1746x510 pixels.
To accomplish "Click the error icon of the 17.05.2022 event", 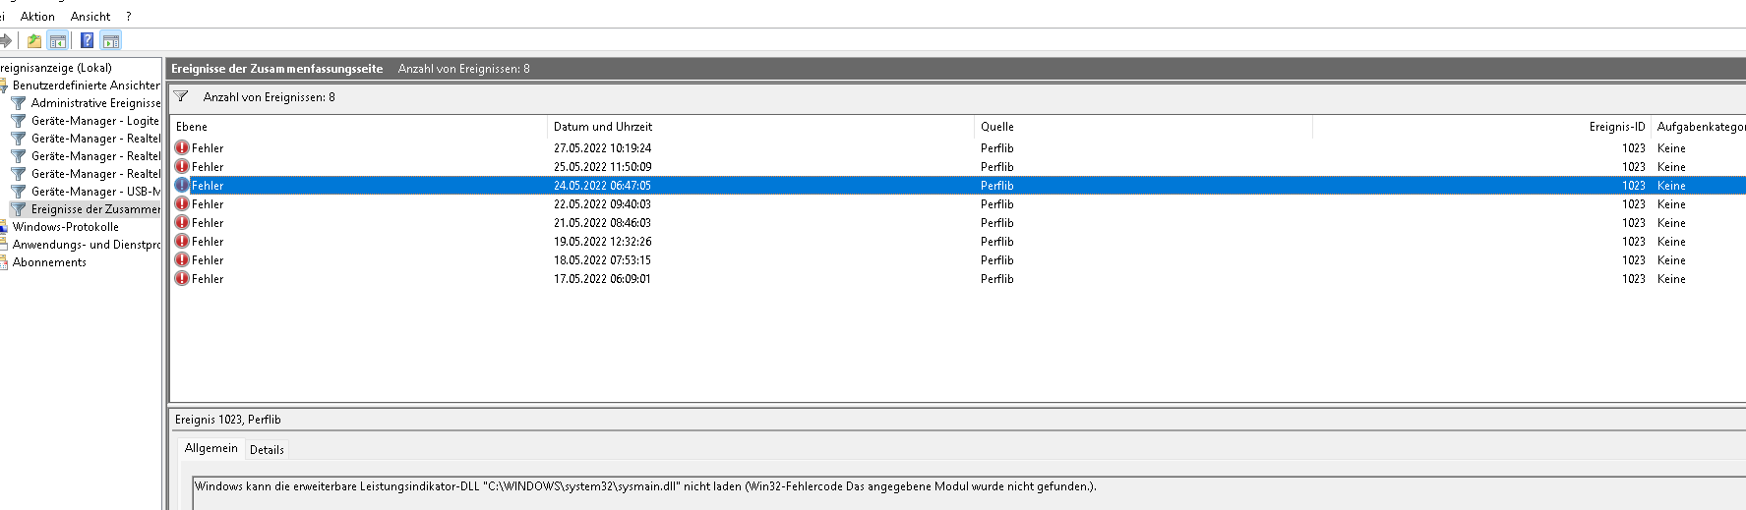I will click(182, 278).
